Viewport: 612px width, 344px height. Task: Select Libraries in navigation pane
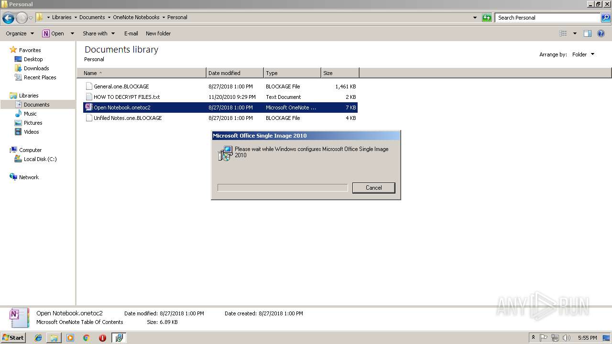(29, 96)
